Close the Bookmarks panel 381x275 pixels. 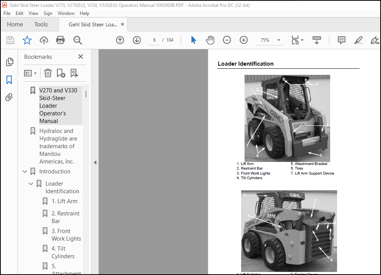click(81, 57)
